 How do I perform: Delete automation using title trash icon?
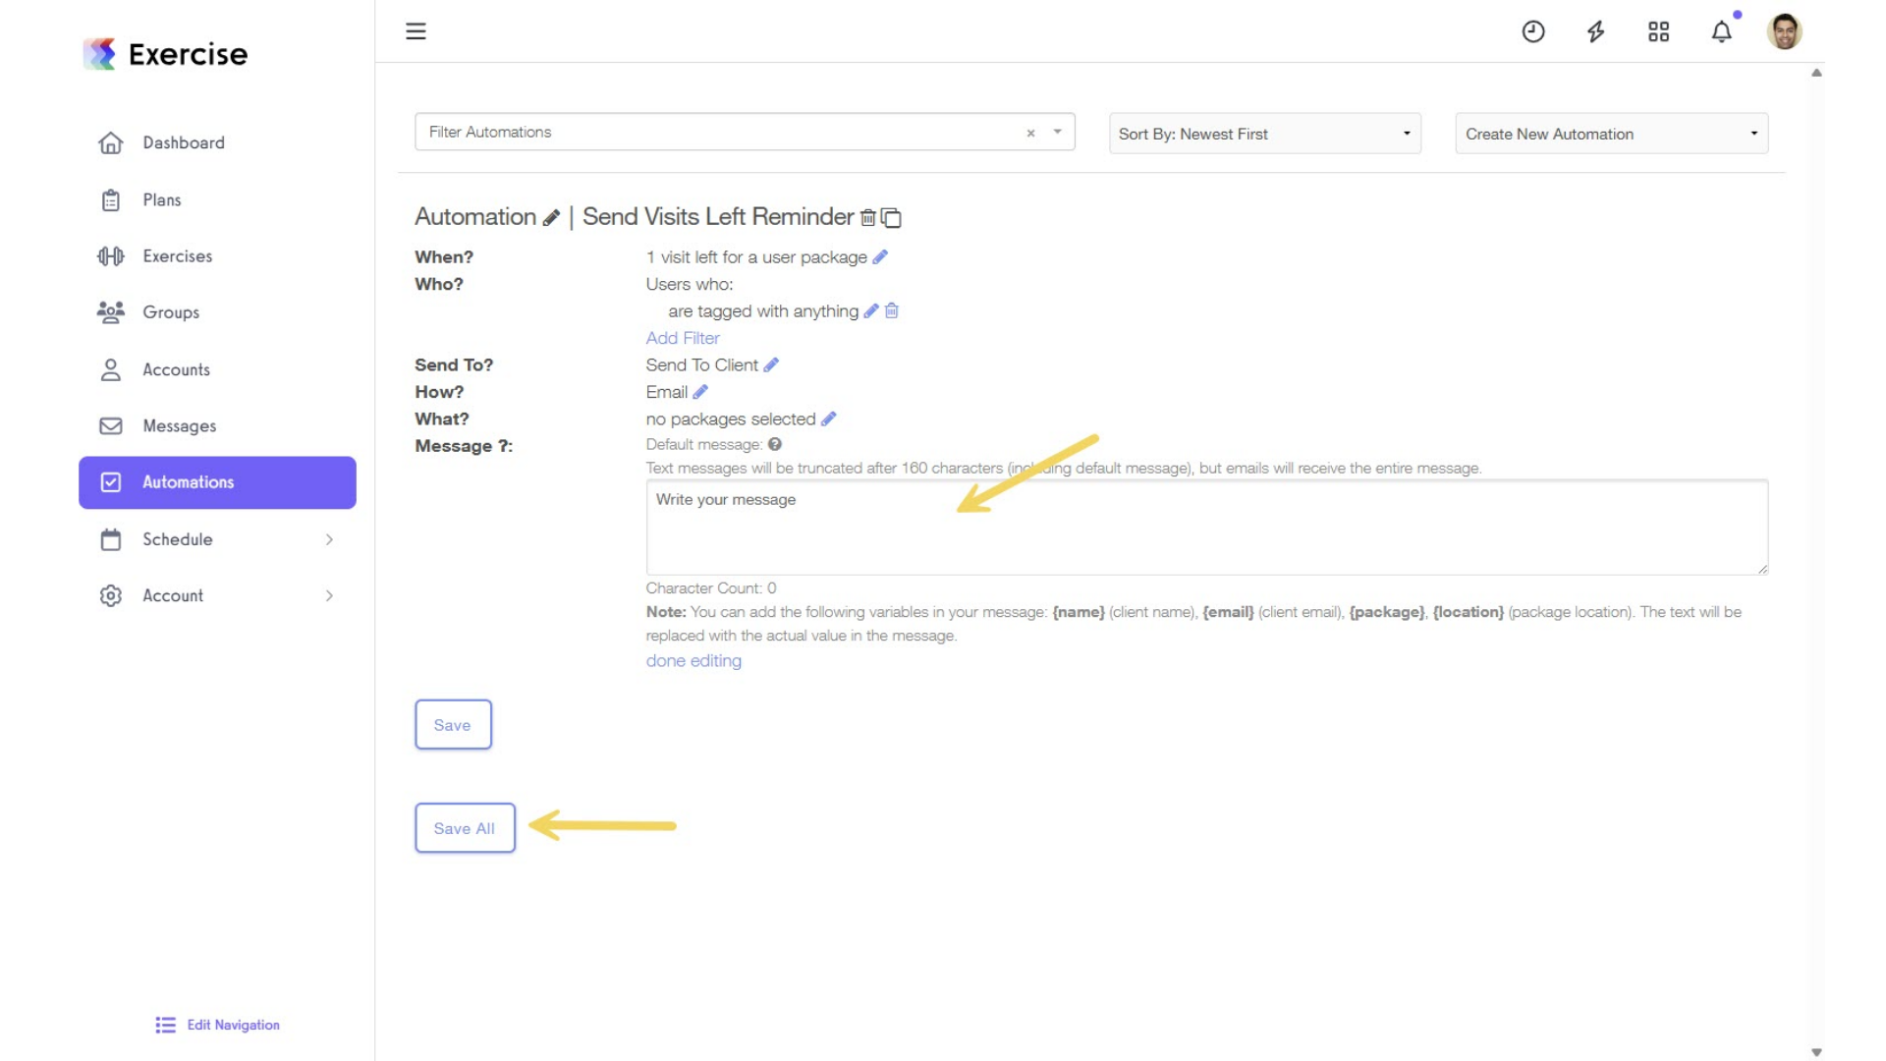coord(867,218)
